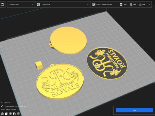155x116 pixels.
Task: Open the Prusa i3 Mk2 printer dropdown
Action: pos(21,5)
